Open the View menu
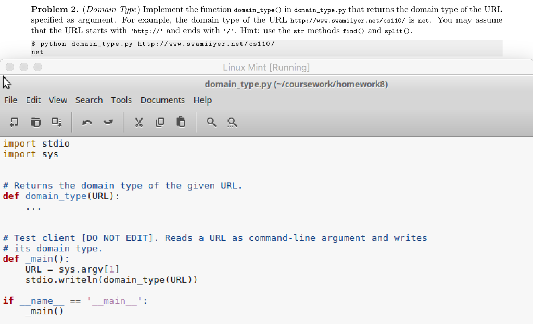533x324 pixels. click(58, 100)
